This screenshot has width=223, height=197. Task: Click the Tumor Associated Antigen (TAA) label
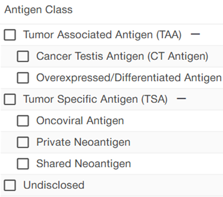pyautogui.click(x=102, y=34)
